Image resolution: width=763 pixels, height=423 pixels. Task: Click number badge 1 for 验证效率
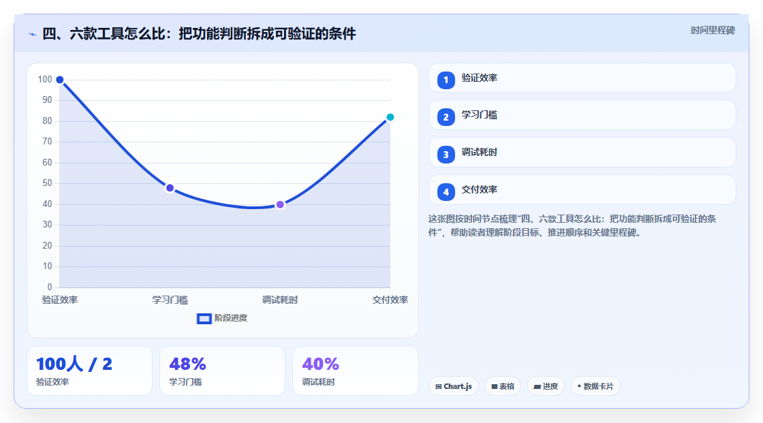click(x=446, y=80)
